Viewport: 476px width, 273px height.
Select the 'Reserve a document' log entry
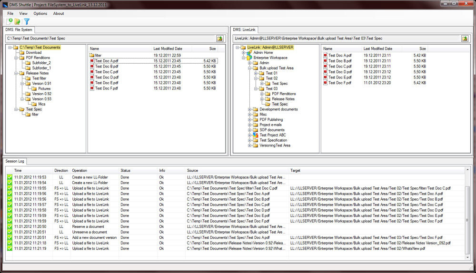click(236, 226)
